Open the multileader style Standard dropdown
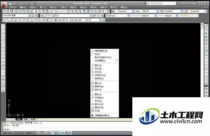 [x=206, y=11]
